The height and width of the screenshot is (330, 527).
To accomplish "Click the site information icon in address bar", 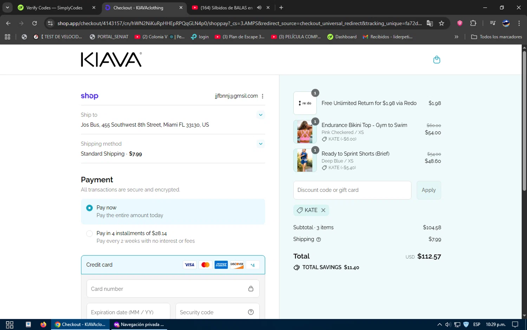I will (50, 23).
